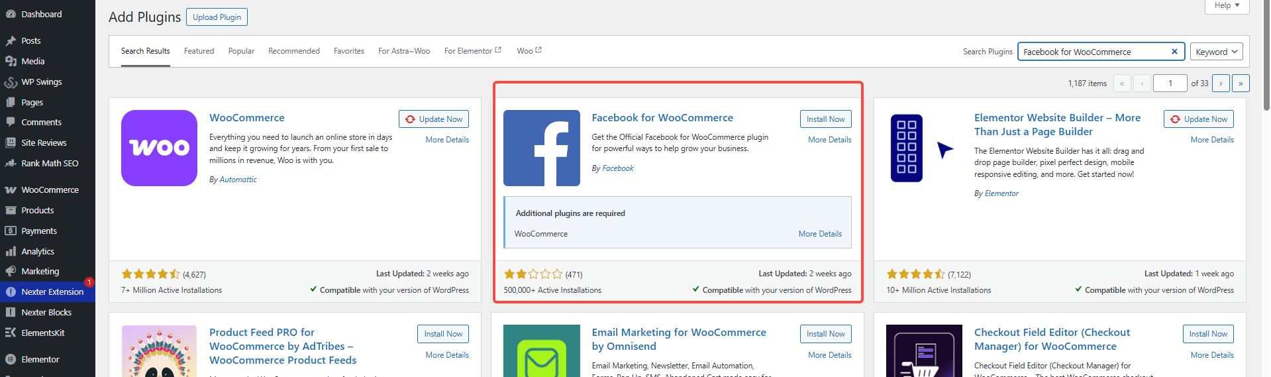1271x377 pixels.
Task: Install Email Marketing for WooCommerce plugin
Action: (x=825, y=334)
